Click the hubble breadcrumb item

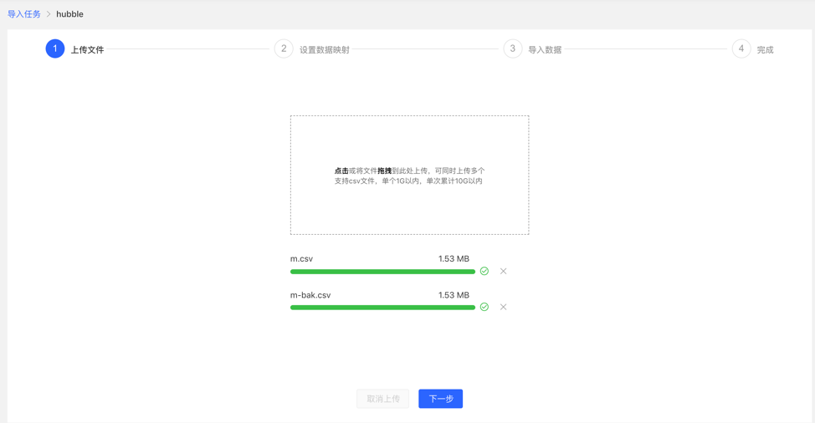(69, 14)
